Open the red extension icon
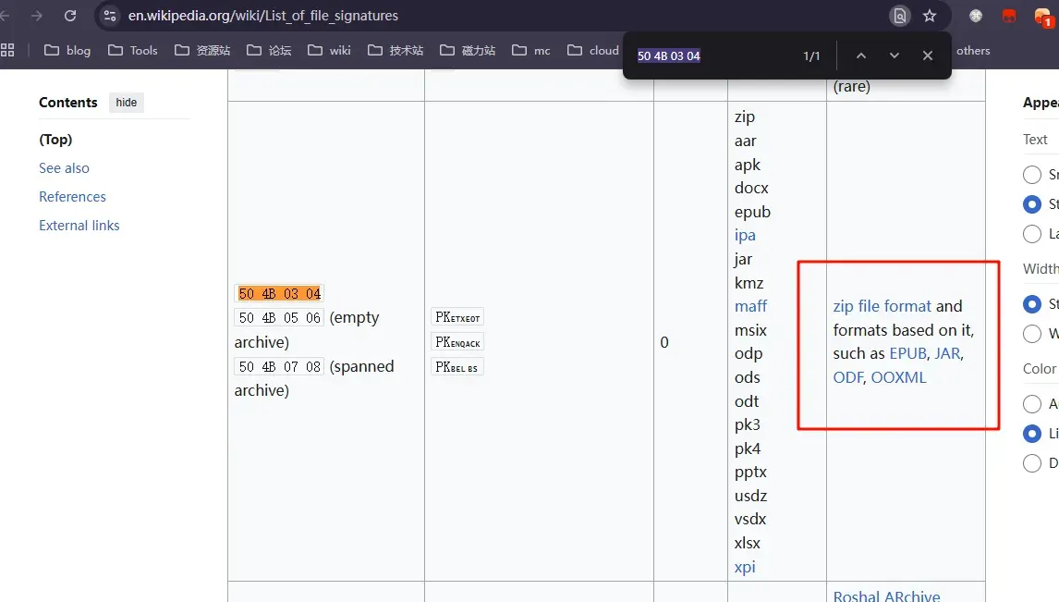The image size is (1059, 602). [1009, 16]
